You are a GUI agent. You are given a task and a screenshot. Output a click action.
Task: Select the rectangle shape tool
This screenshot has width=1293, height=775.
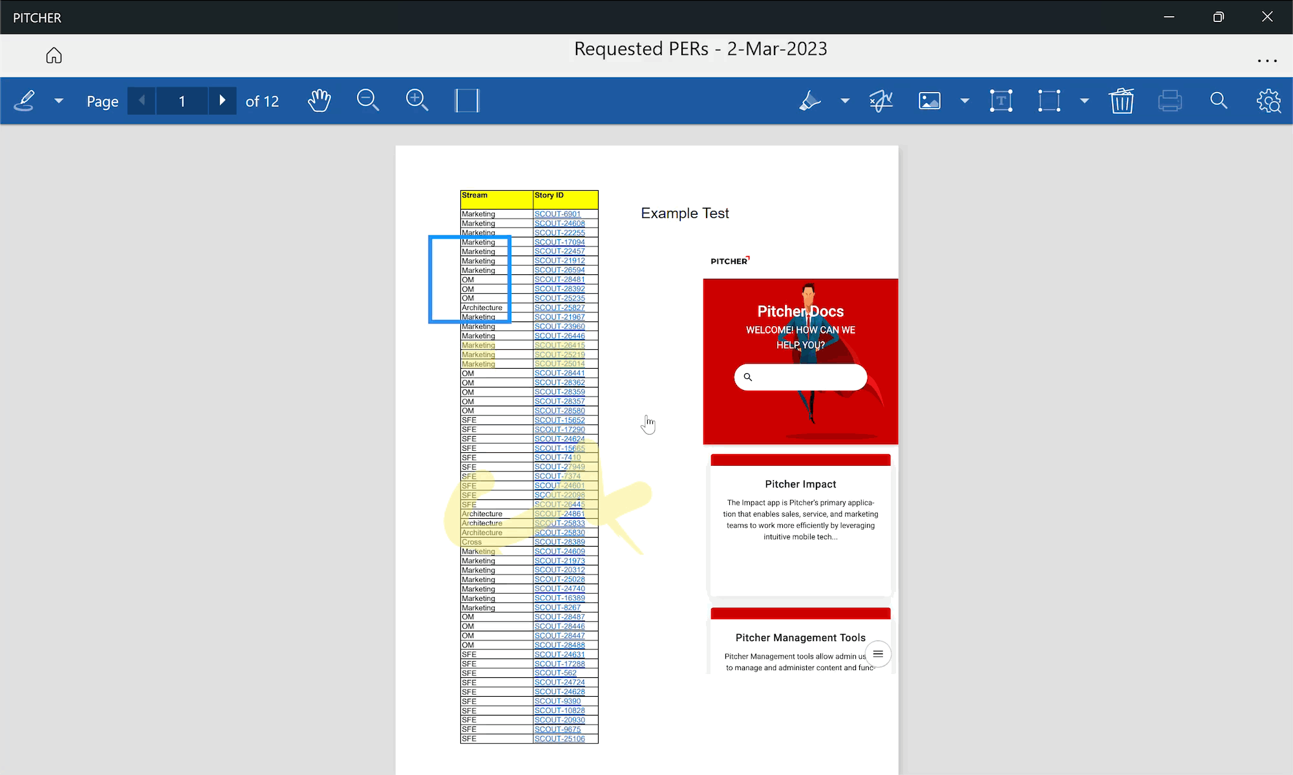[x=1049, y=101]
